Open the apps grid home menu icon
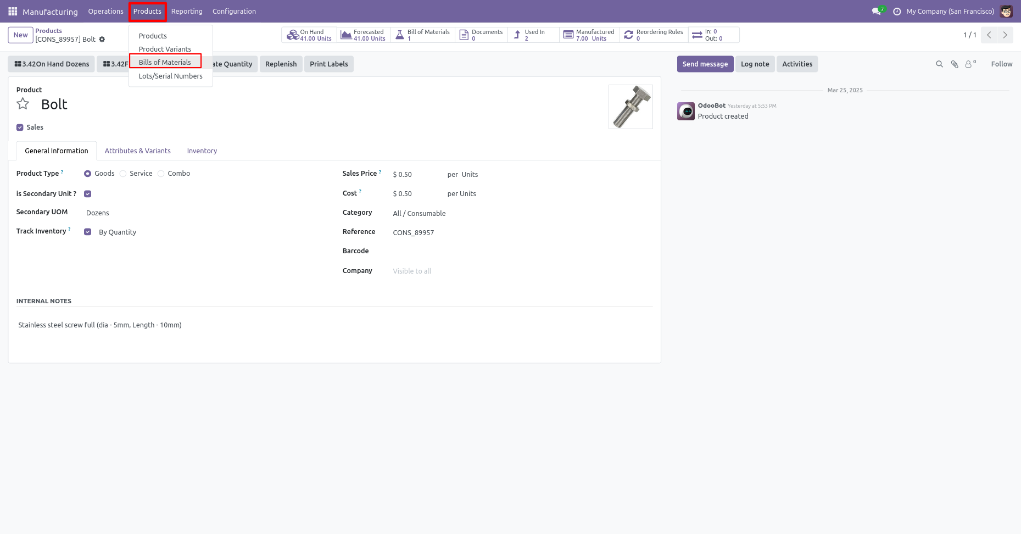 pyautogui.click(x=13, y=11)
